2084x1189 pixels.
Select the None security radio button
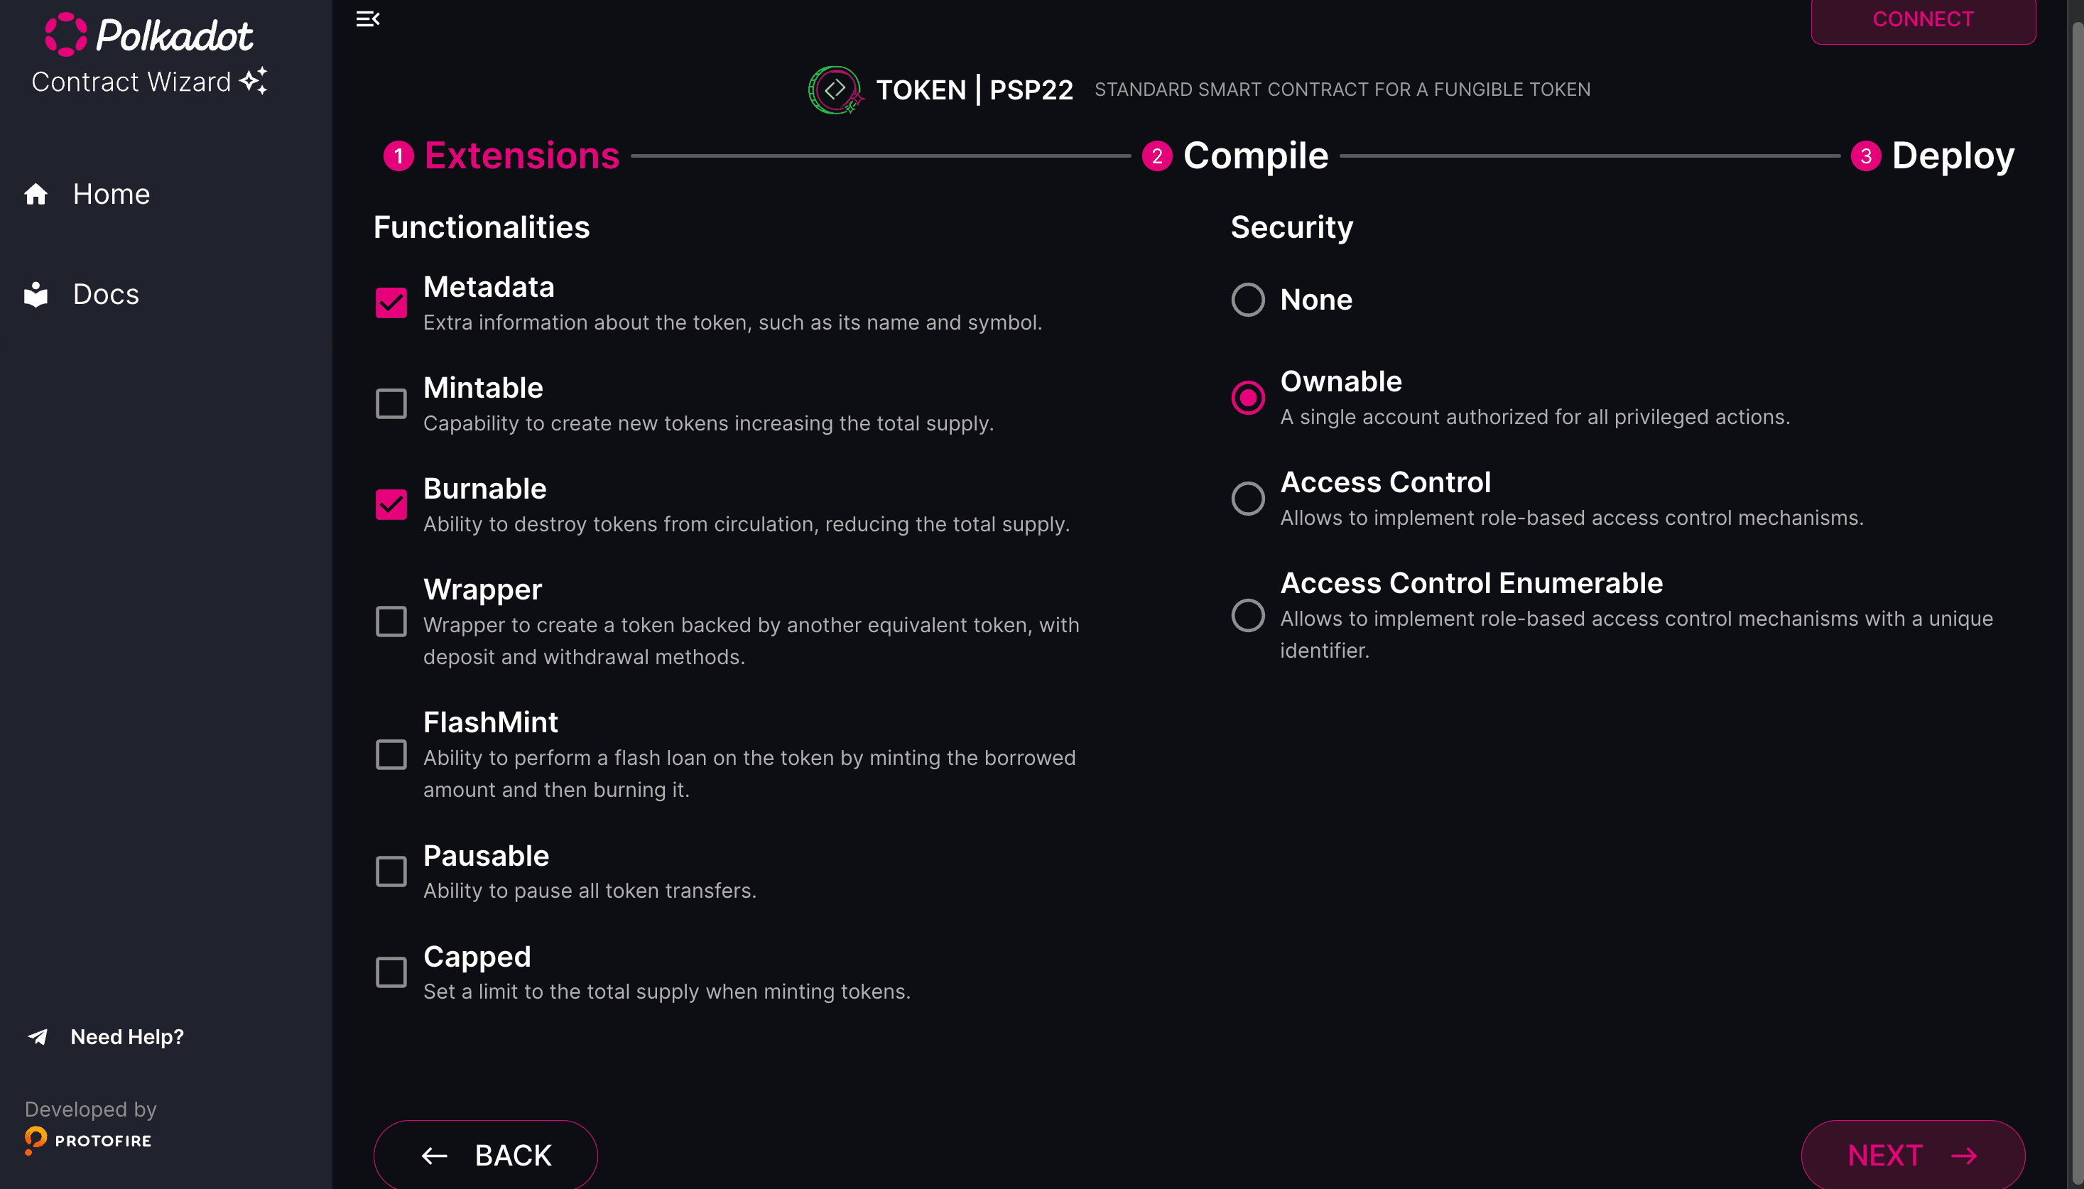click(1245, 299)
